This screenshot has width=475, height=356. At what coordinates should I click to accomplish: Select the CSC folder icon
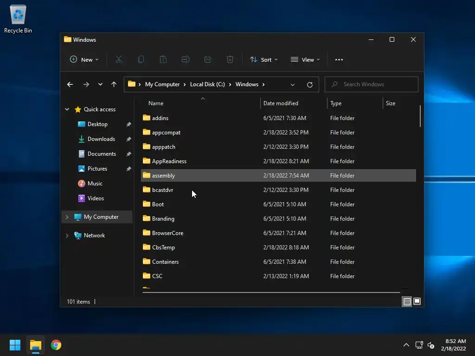pyautogui.click(x=146, y=276)
